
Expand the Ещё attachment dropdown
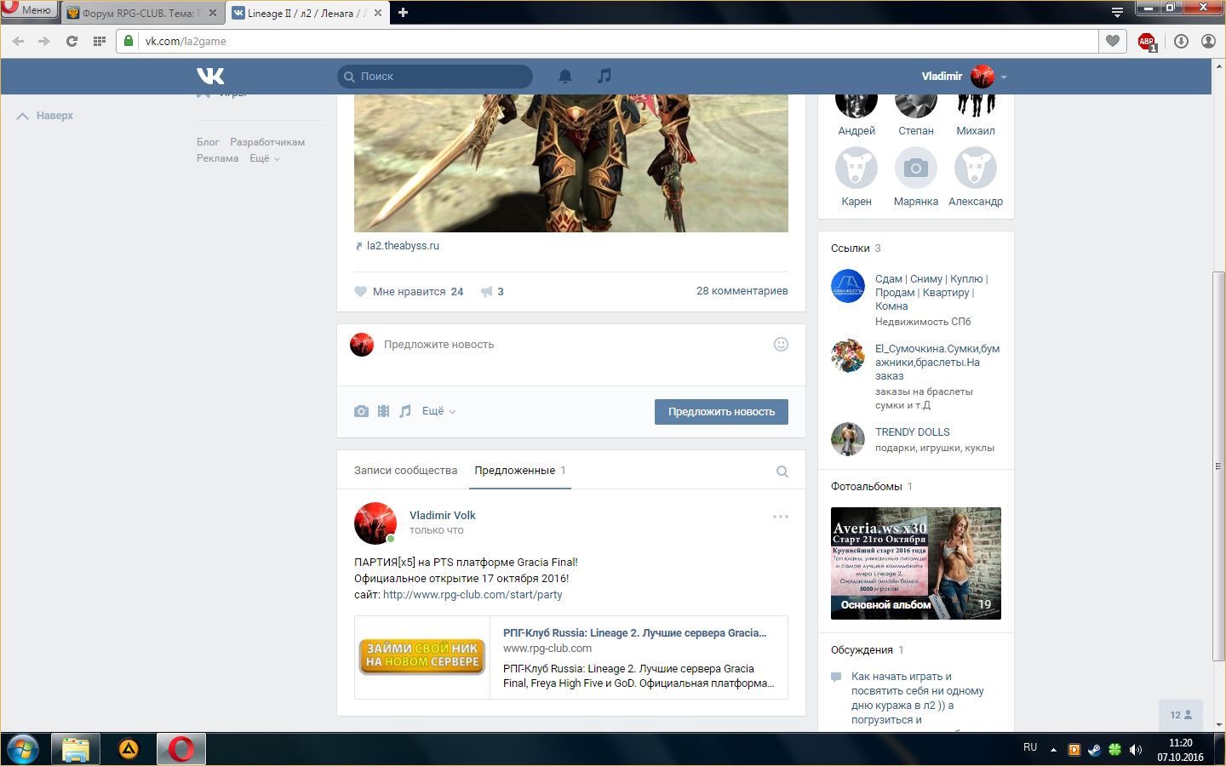coord(438,411)
